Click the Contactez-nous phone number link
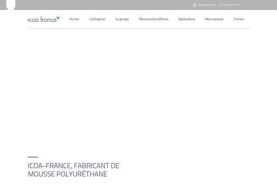This screenshot has height=184, width=277. point(218,5)
